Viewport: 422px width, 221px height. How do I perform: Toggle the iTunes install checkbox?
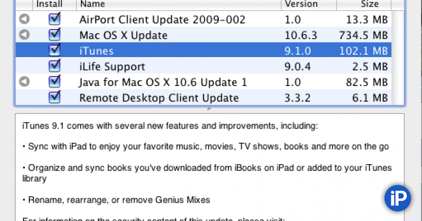[55, 50]
